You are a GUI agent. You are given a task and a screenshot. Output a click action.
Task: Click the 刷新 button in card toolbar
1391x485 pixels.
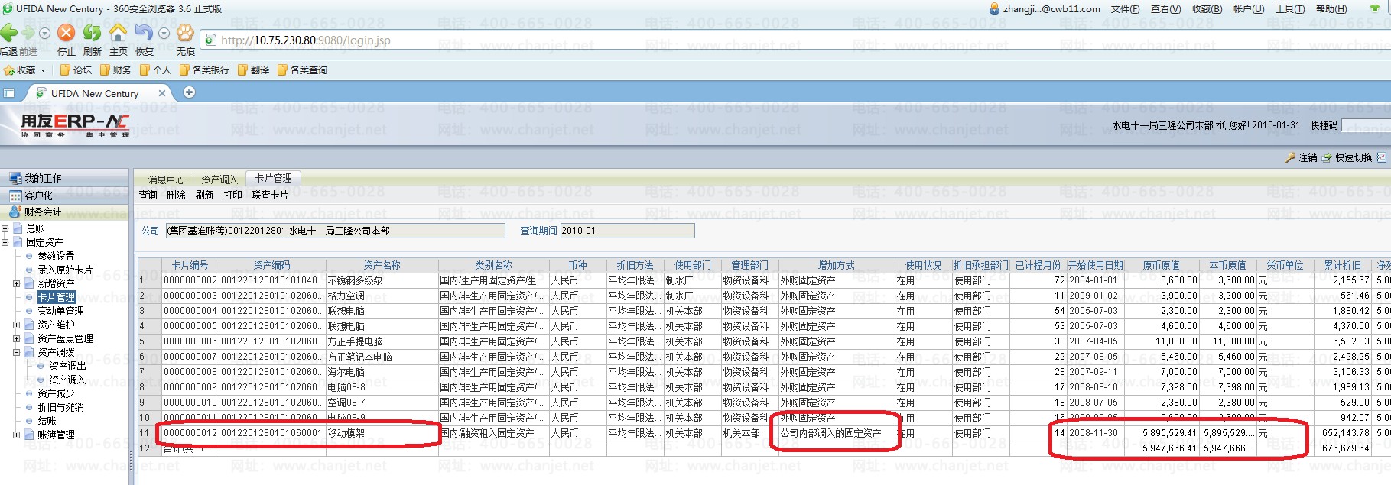click(x=204, y=196)
